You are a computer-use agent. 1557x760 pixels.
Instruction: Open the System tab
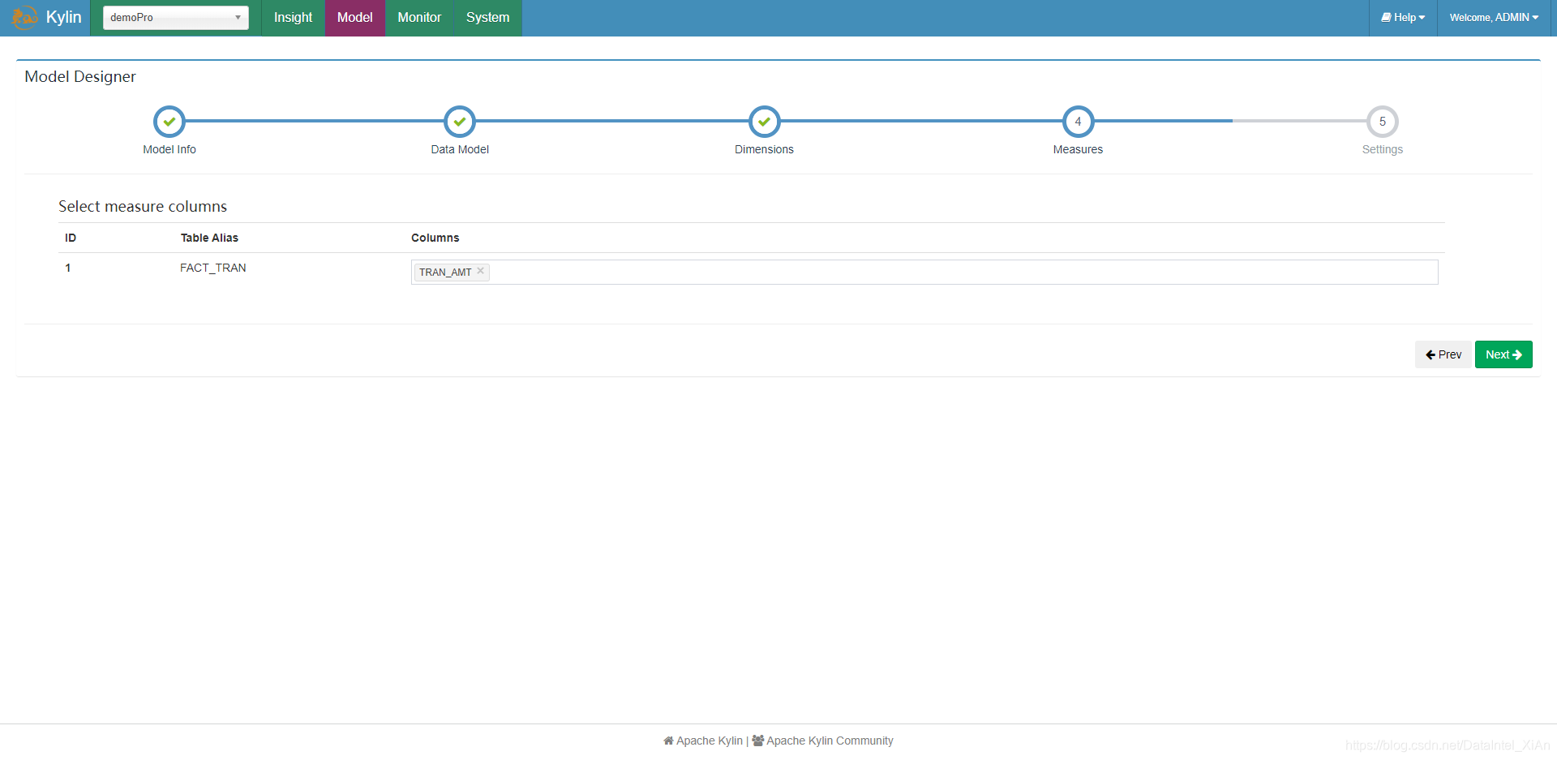[488, 18]
